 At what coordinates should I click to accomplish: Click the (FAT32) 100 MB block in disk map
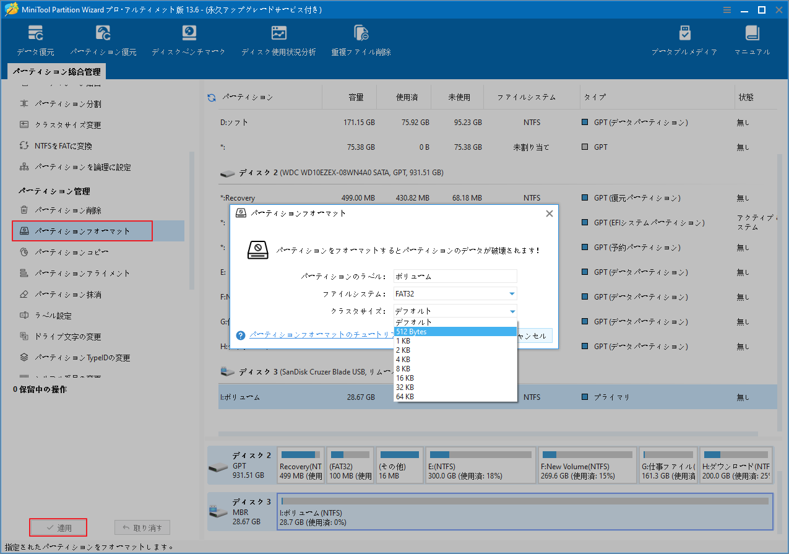(x=350, y=465)
